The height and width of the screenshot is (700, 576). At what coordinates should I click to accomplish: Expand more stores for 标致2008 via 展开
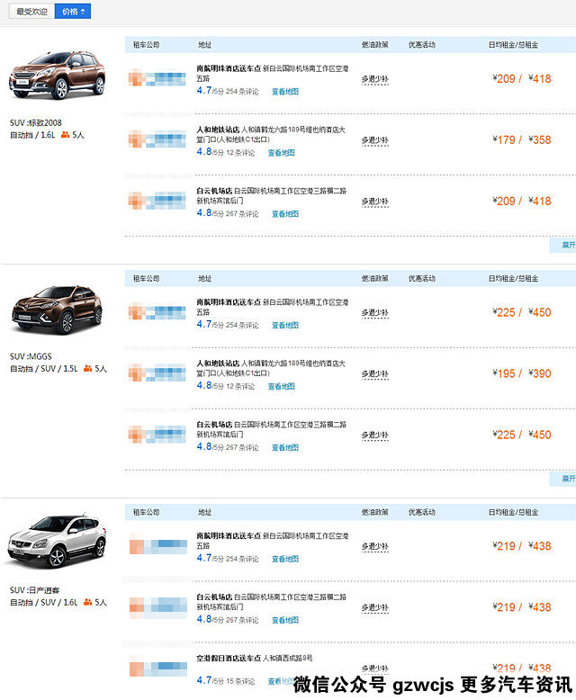click(567, 245)
